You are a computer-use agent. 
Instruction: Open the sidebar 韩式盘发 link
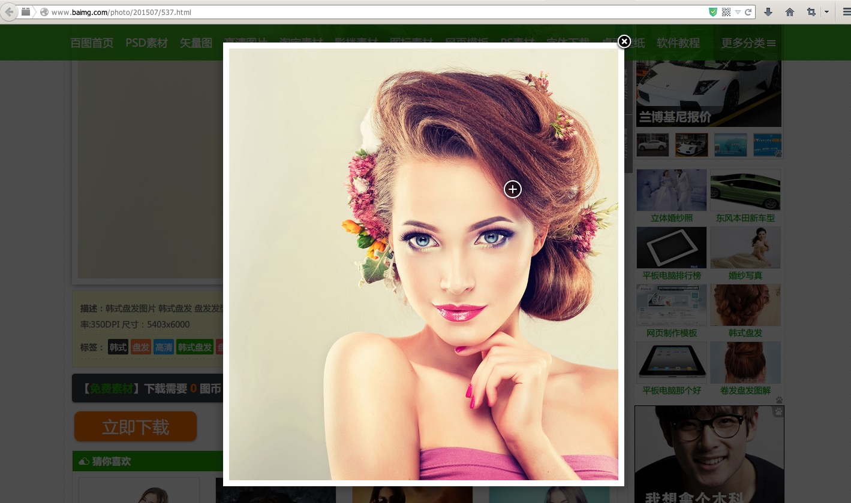point(745,333)
